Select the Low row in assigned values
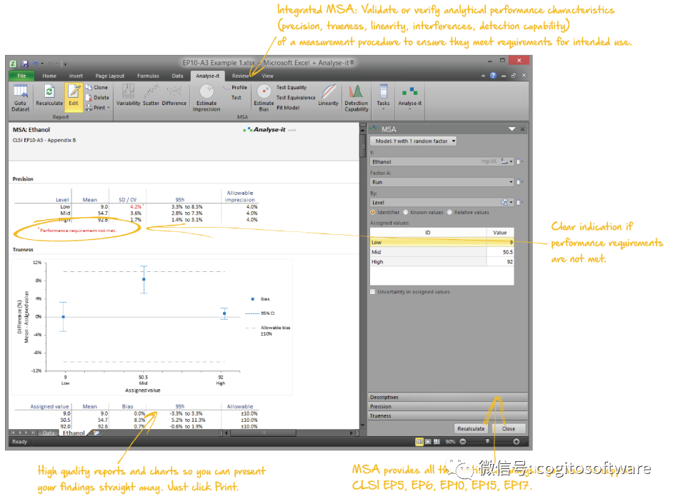The width and height of the screenshot is (673, 499). click(x=442, y=242)
